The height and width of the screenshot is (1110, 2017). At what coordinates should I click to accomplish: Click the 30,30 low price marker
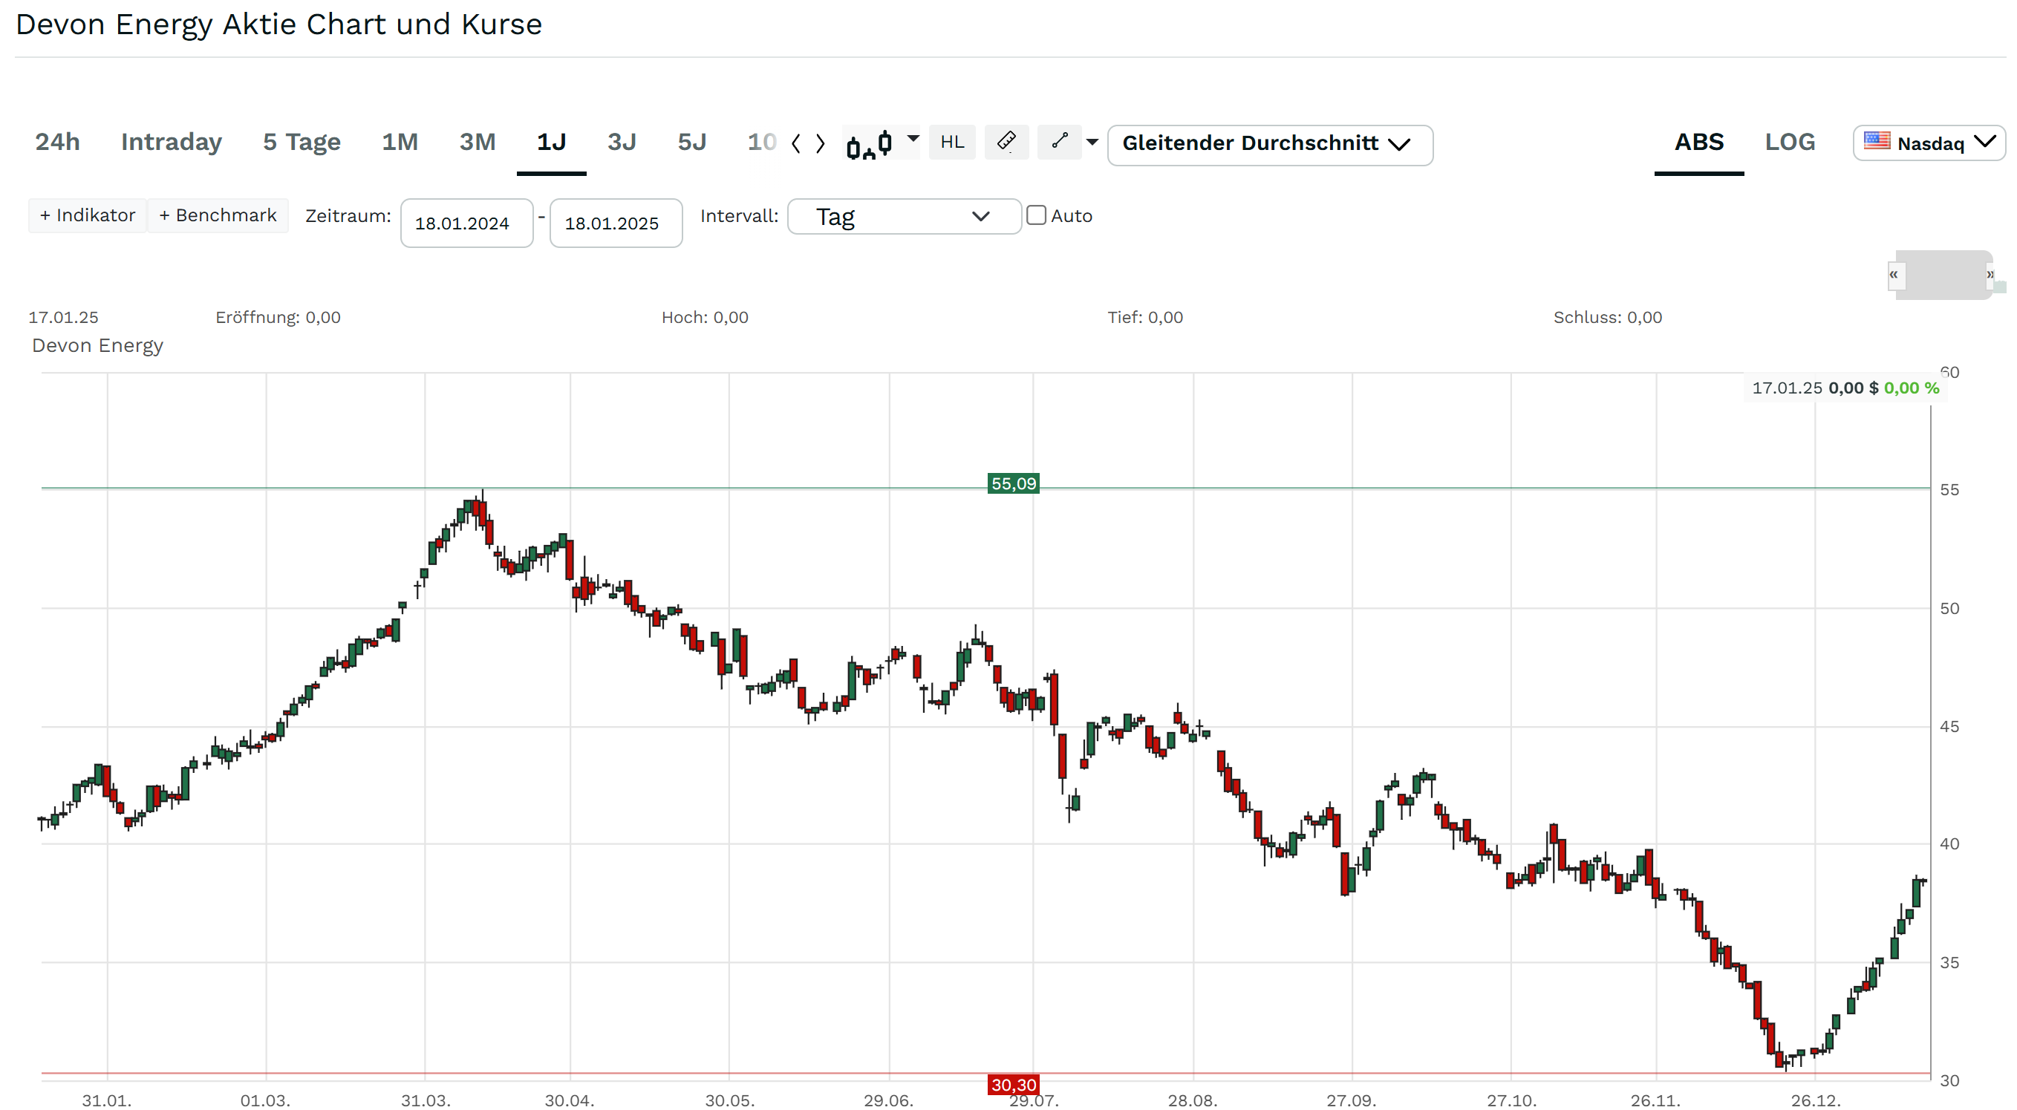pos(1013,1085)
